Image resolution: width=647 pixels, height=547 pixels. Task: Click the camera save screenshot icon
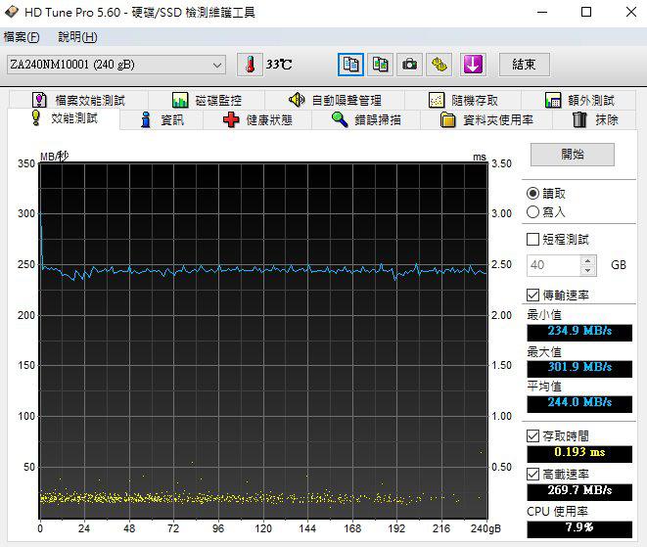[x=411, y=65]
